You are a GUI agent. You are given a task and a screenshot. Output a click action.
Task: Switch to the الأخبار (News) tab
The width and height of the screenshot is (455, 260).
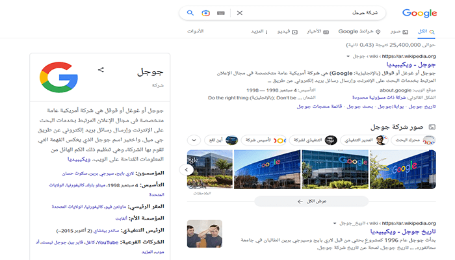coord(318,31)
